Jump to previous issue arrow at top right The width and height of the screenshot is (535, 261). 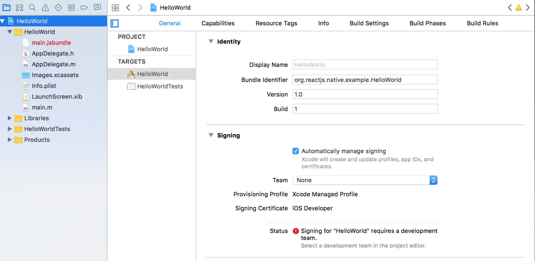click(510, 7)
